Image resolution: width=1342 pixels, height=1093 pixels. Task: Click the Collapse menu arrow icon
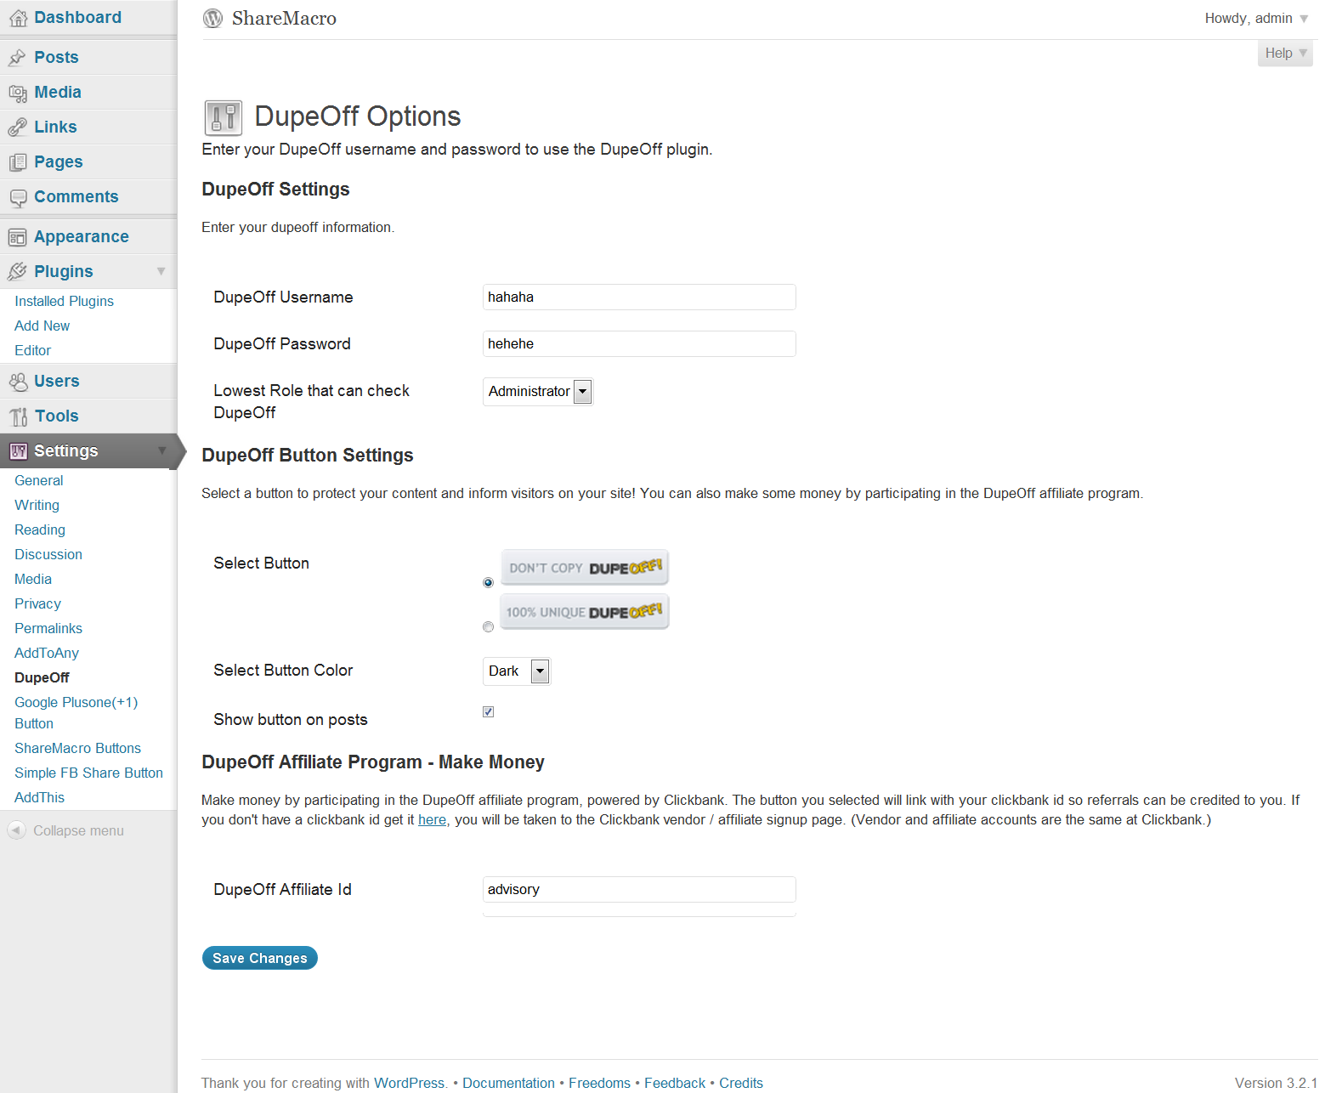16,830
